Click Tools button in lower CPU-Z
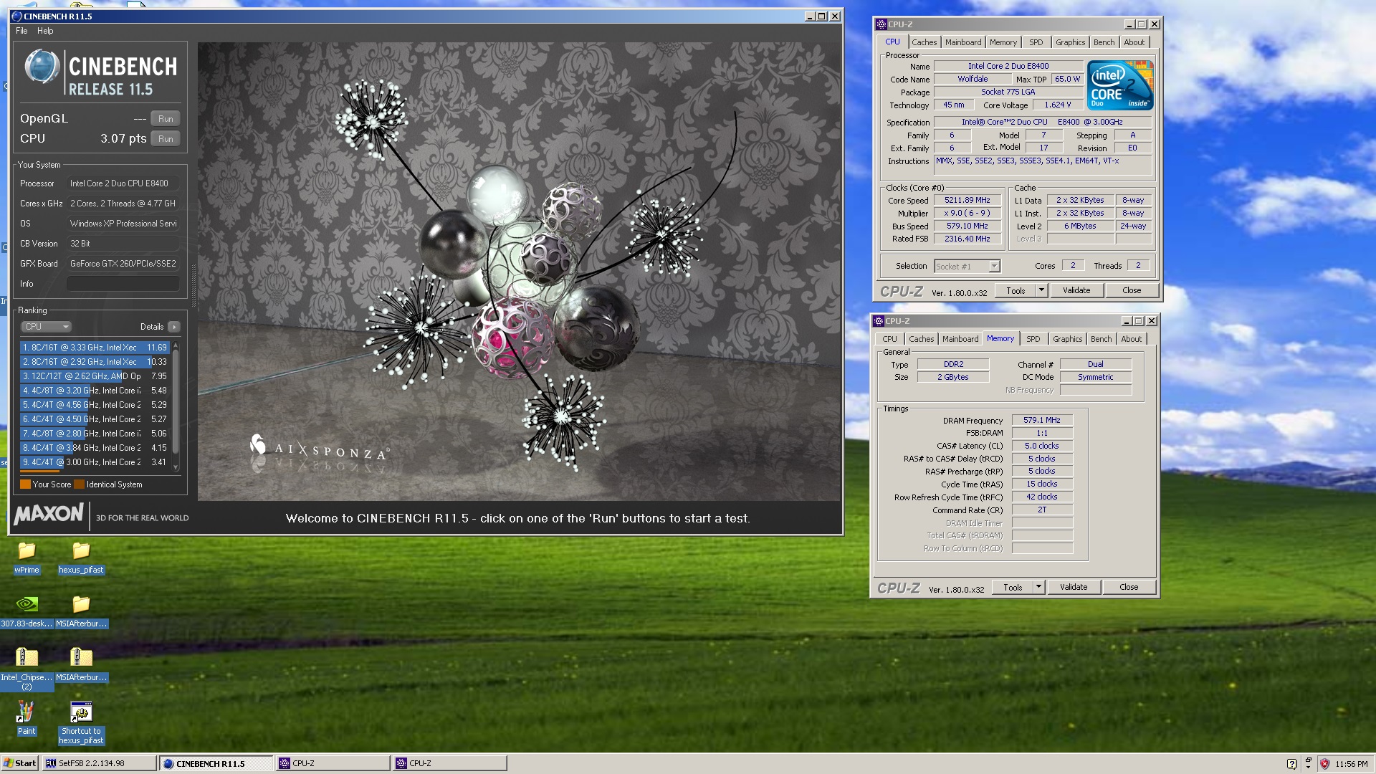1376x774 pixels. click(1013, 587)
